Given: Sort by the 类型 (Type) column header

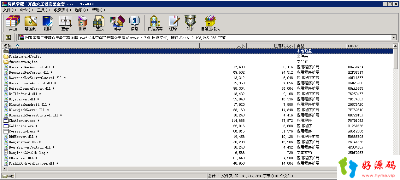Looking at the screenshot, I should pos(321,46).
